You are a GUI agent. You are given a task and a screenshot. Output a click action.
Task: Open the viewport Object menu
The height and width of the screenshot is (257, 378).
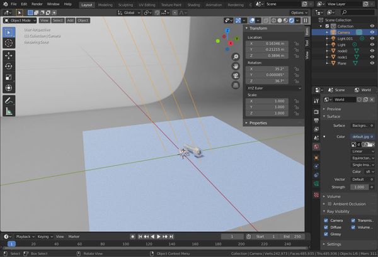pyautogui.click(x=83, y=21)
